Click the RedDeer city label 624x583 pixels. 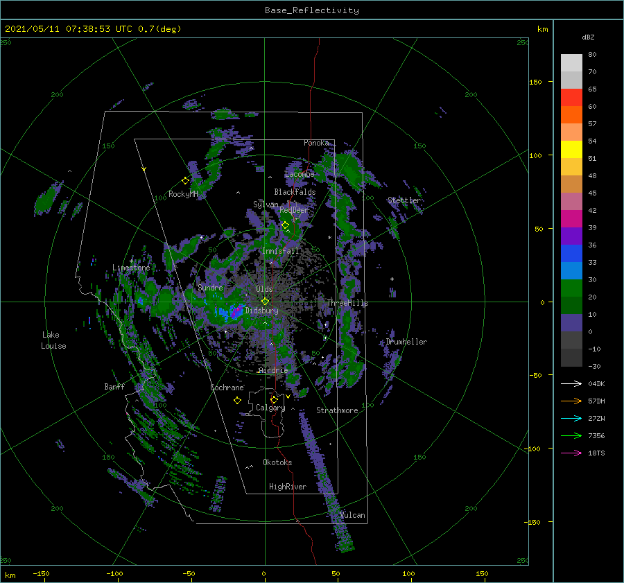[294, 210]
